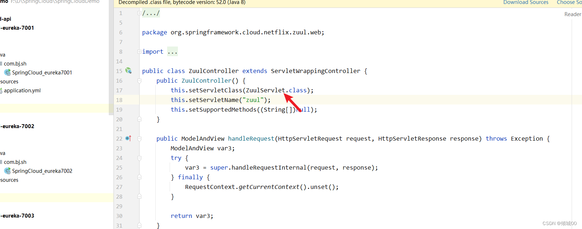Select application.yml in project tree
Image resolution: width=582 pixels, height=229 pixels.
tap(22, 91)
